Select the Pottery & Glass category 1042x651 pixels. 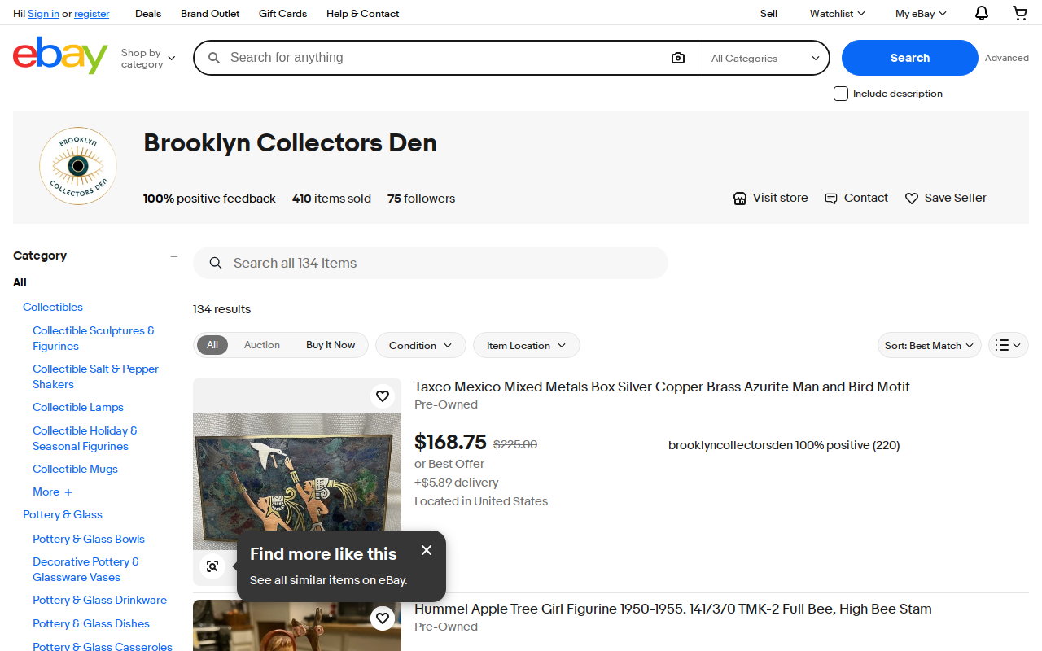pos(63,514)
